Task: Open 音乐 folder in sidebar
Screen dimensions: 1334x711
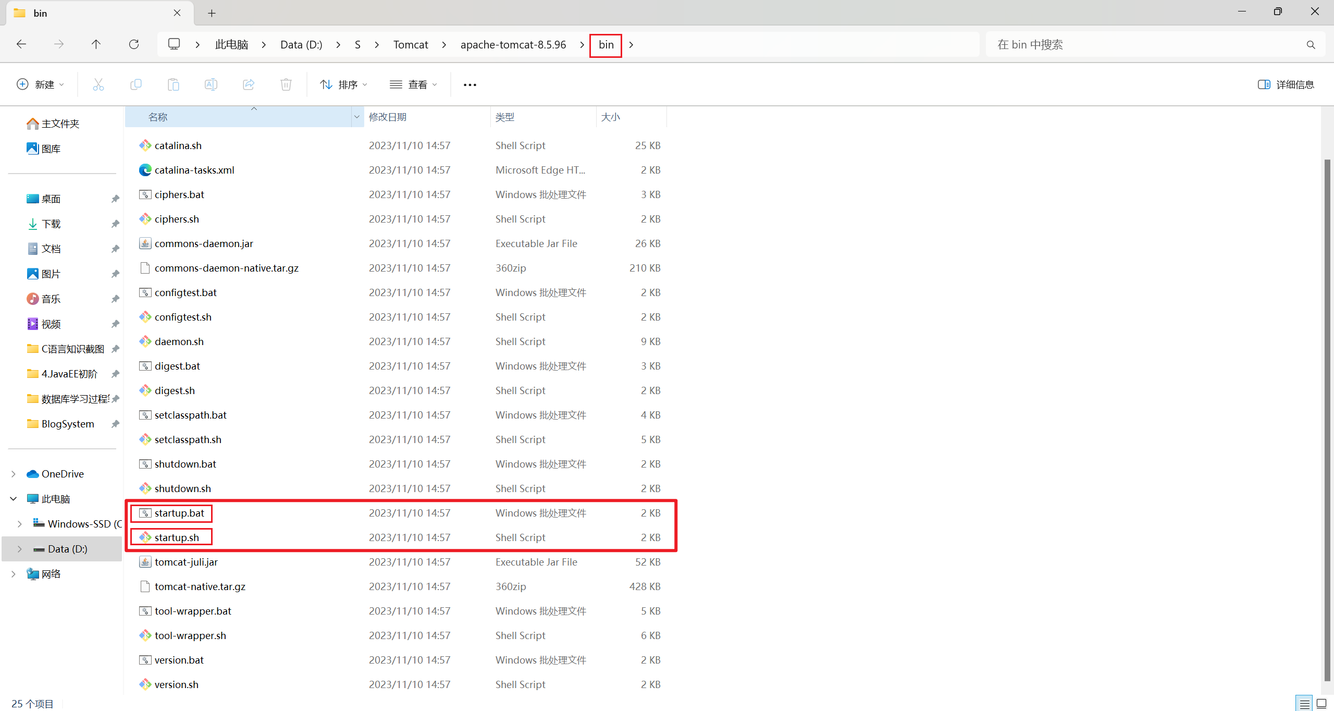Action: pyautogui.click(x=43, y=299)
